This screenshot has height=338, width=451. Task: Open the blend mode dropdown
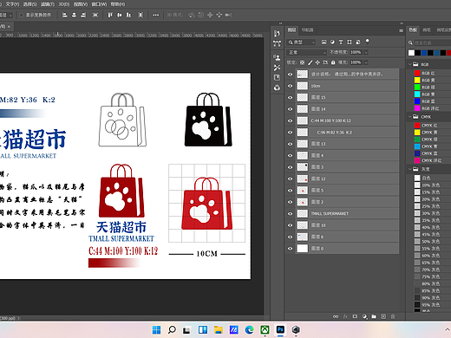[307, 52]
